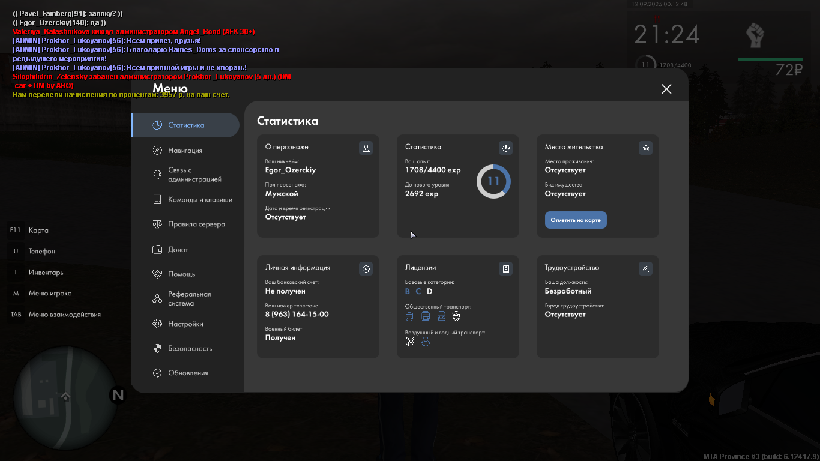Open the Настройки section

(x=185, y=324)
